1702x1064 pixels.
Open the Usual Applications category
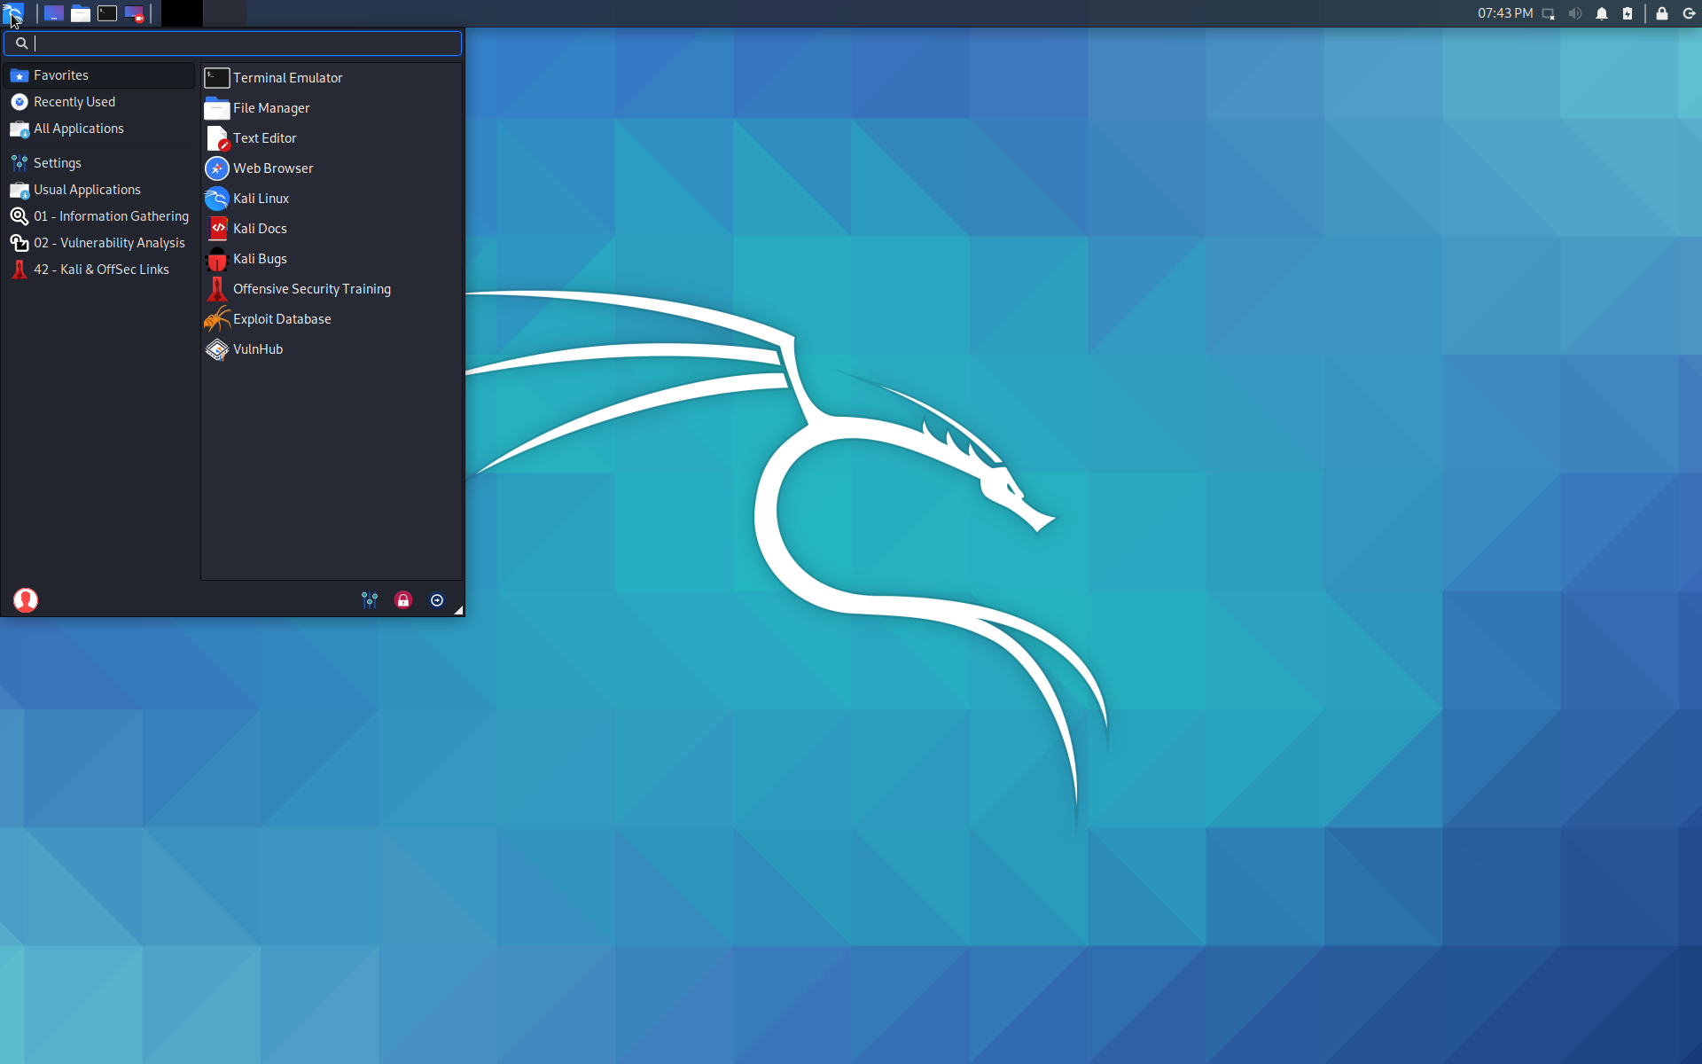[x=99, y=190]
